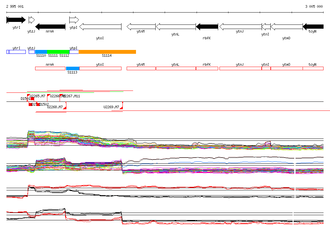
Task: Select the white ytpI gene arrow
Action: pyautogui.click(x=74, y=20)
